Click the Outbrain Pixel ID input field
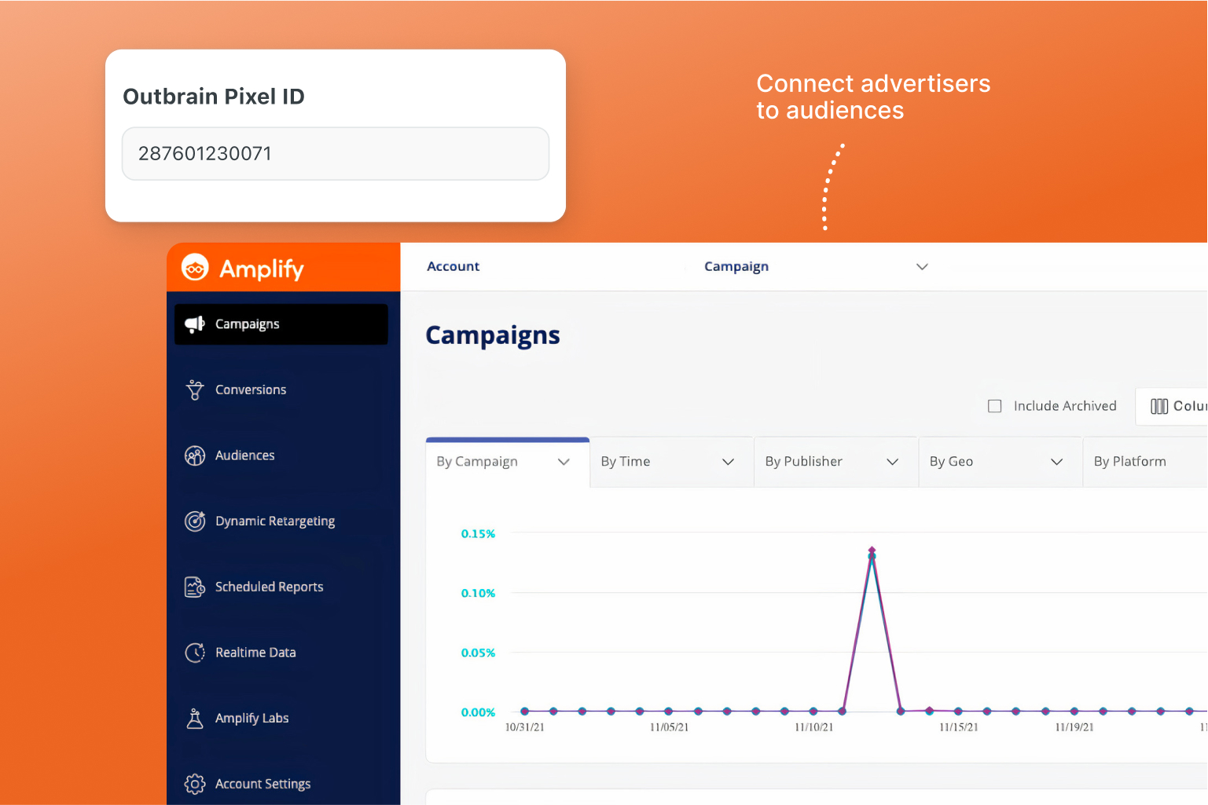 coord(336,154)
